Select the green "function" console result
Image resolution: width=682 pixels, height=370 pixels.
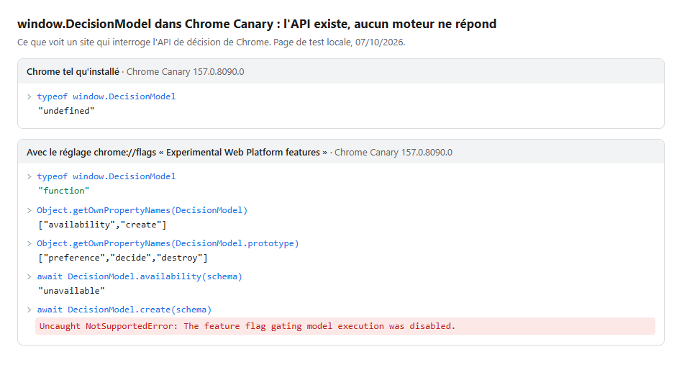pos(63,191)
